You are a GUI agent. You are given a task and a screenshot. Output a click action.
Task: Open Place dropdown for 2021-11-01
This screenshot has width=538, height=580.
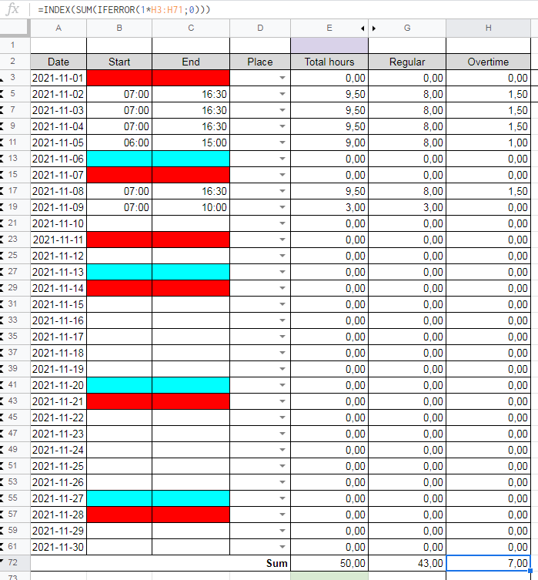click(x=282, y=78)
